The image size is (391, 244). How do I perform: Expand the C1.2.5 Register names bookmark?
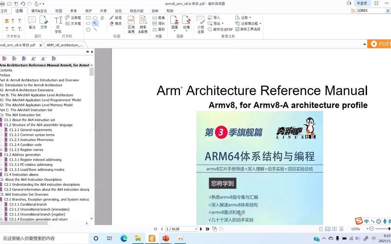1,150
